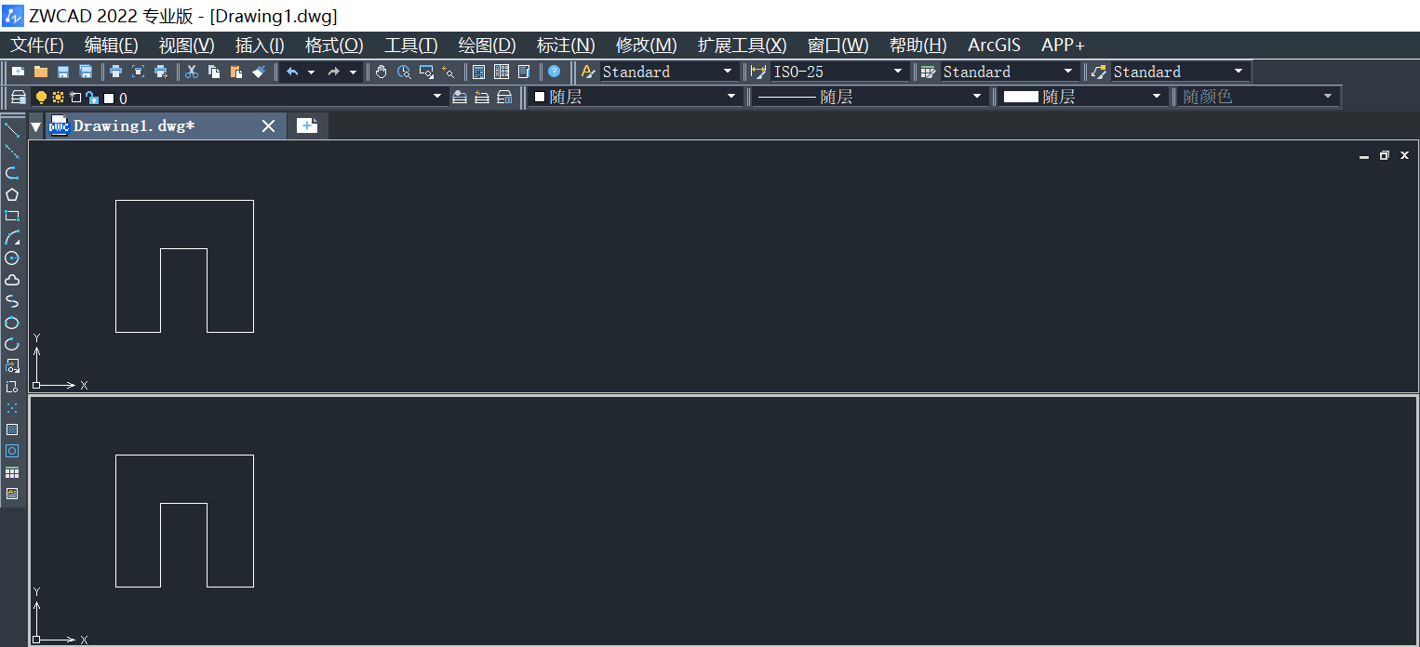Viewport: 1420px width, 647px height.
Task: Open the APP+ menu
Action: (1063, 46)
